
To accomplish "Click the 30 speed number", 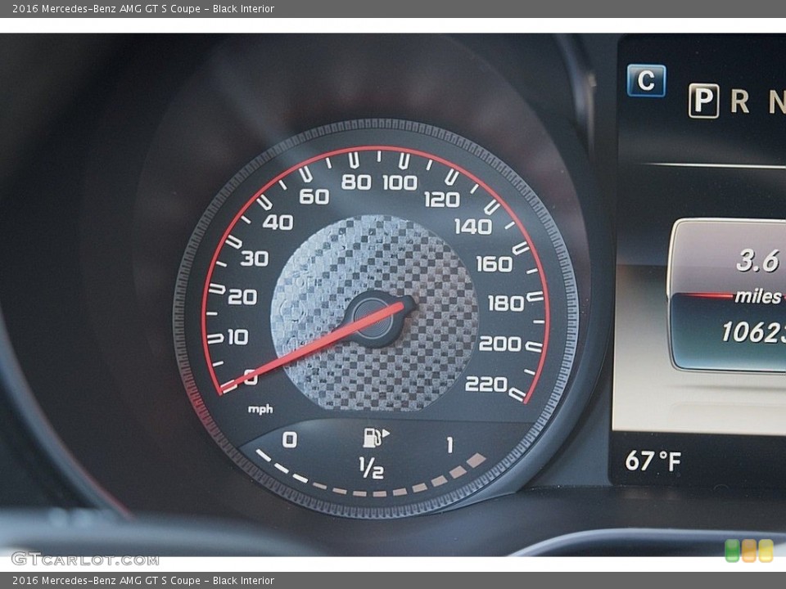I will [x=255, y=259].
